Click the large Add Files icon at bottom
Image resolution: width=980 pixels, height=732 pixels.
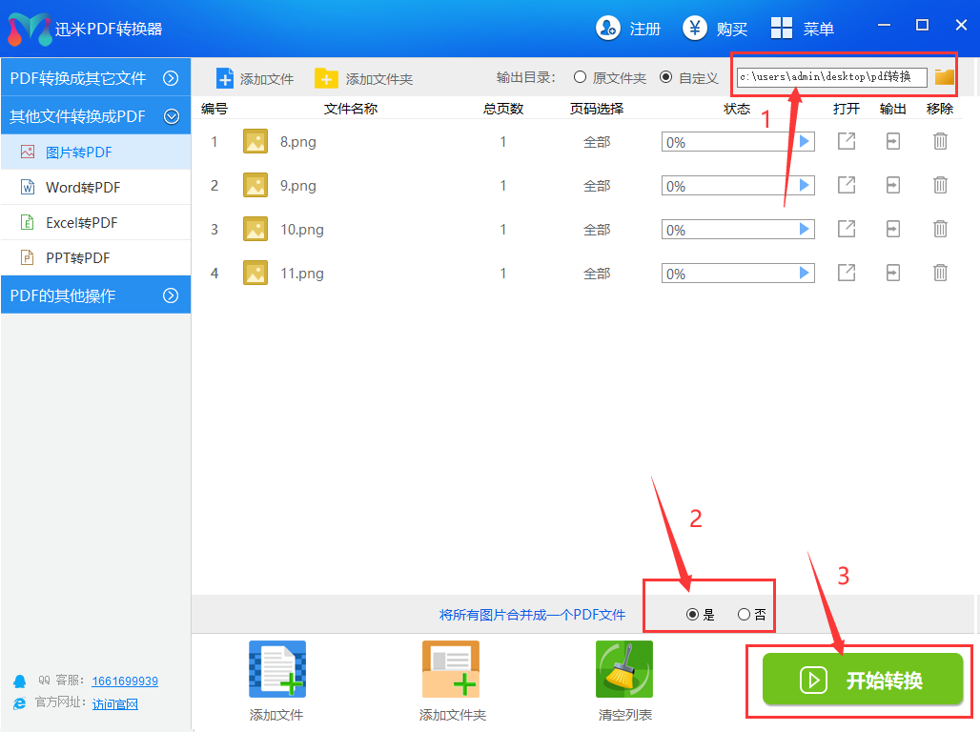(x=276, y=669)
